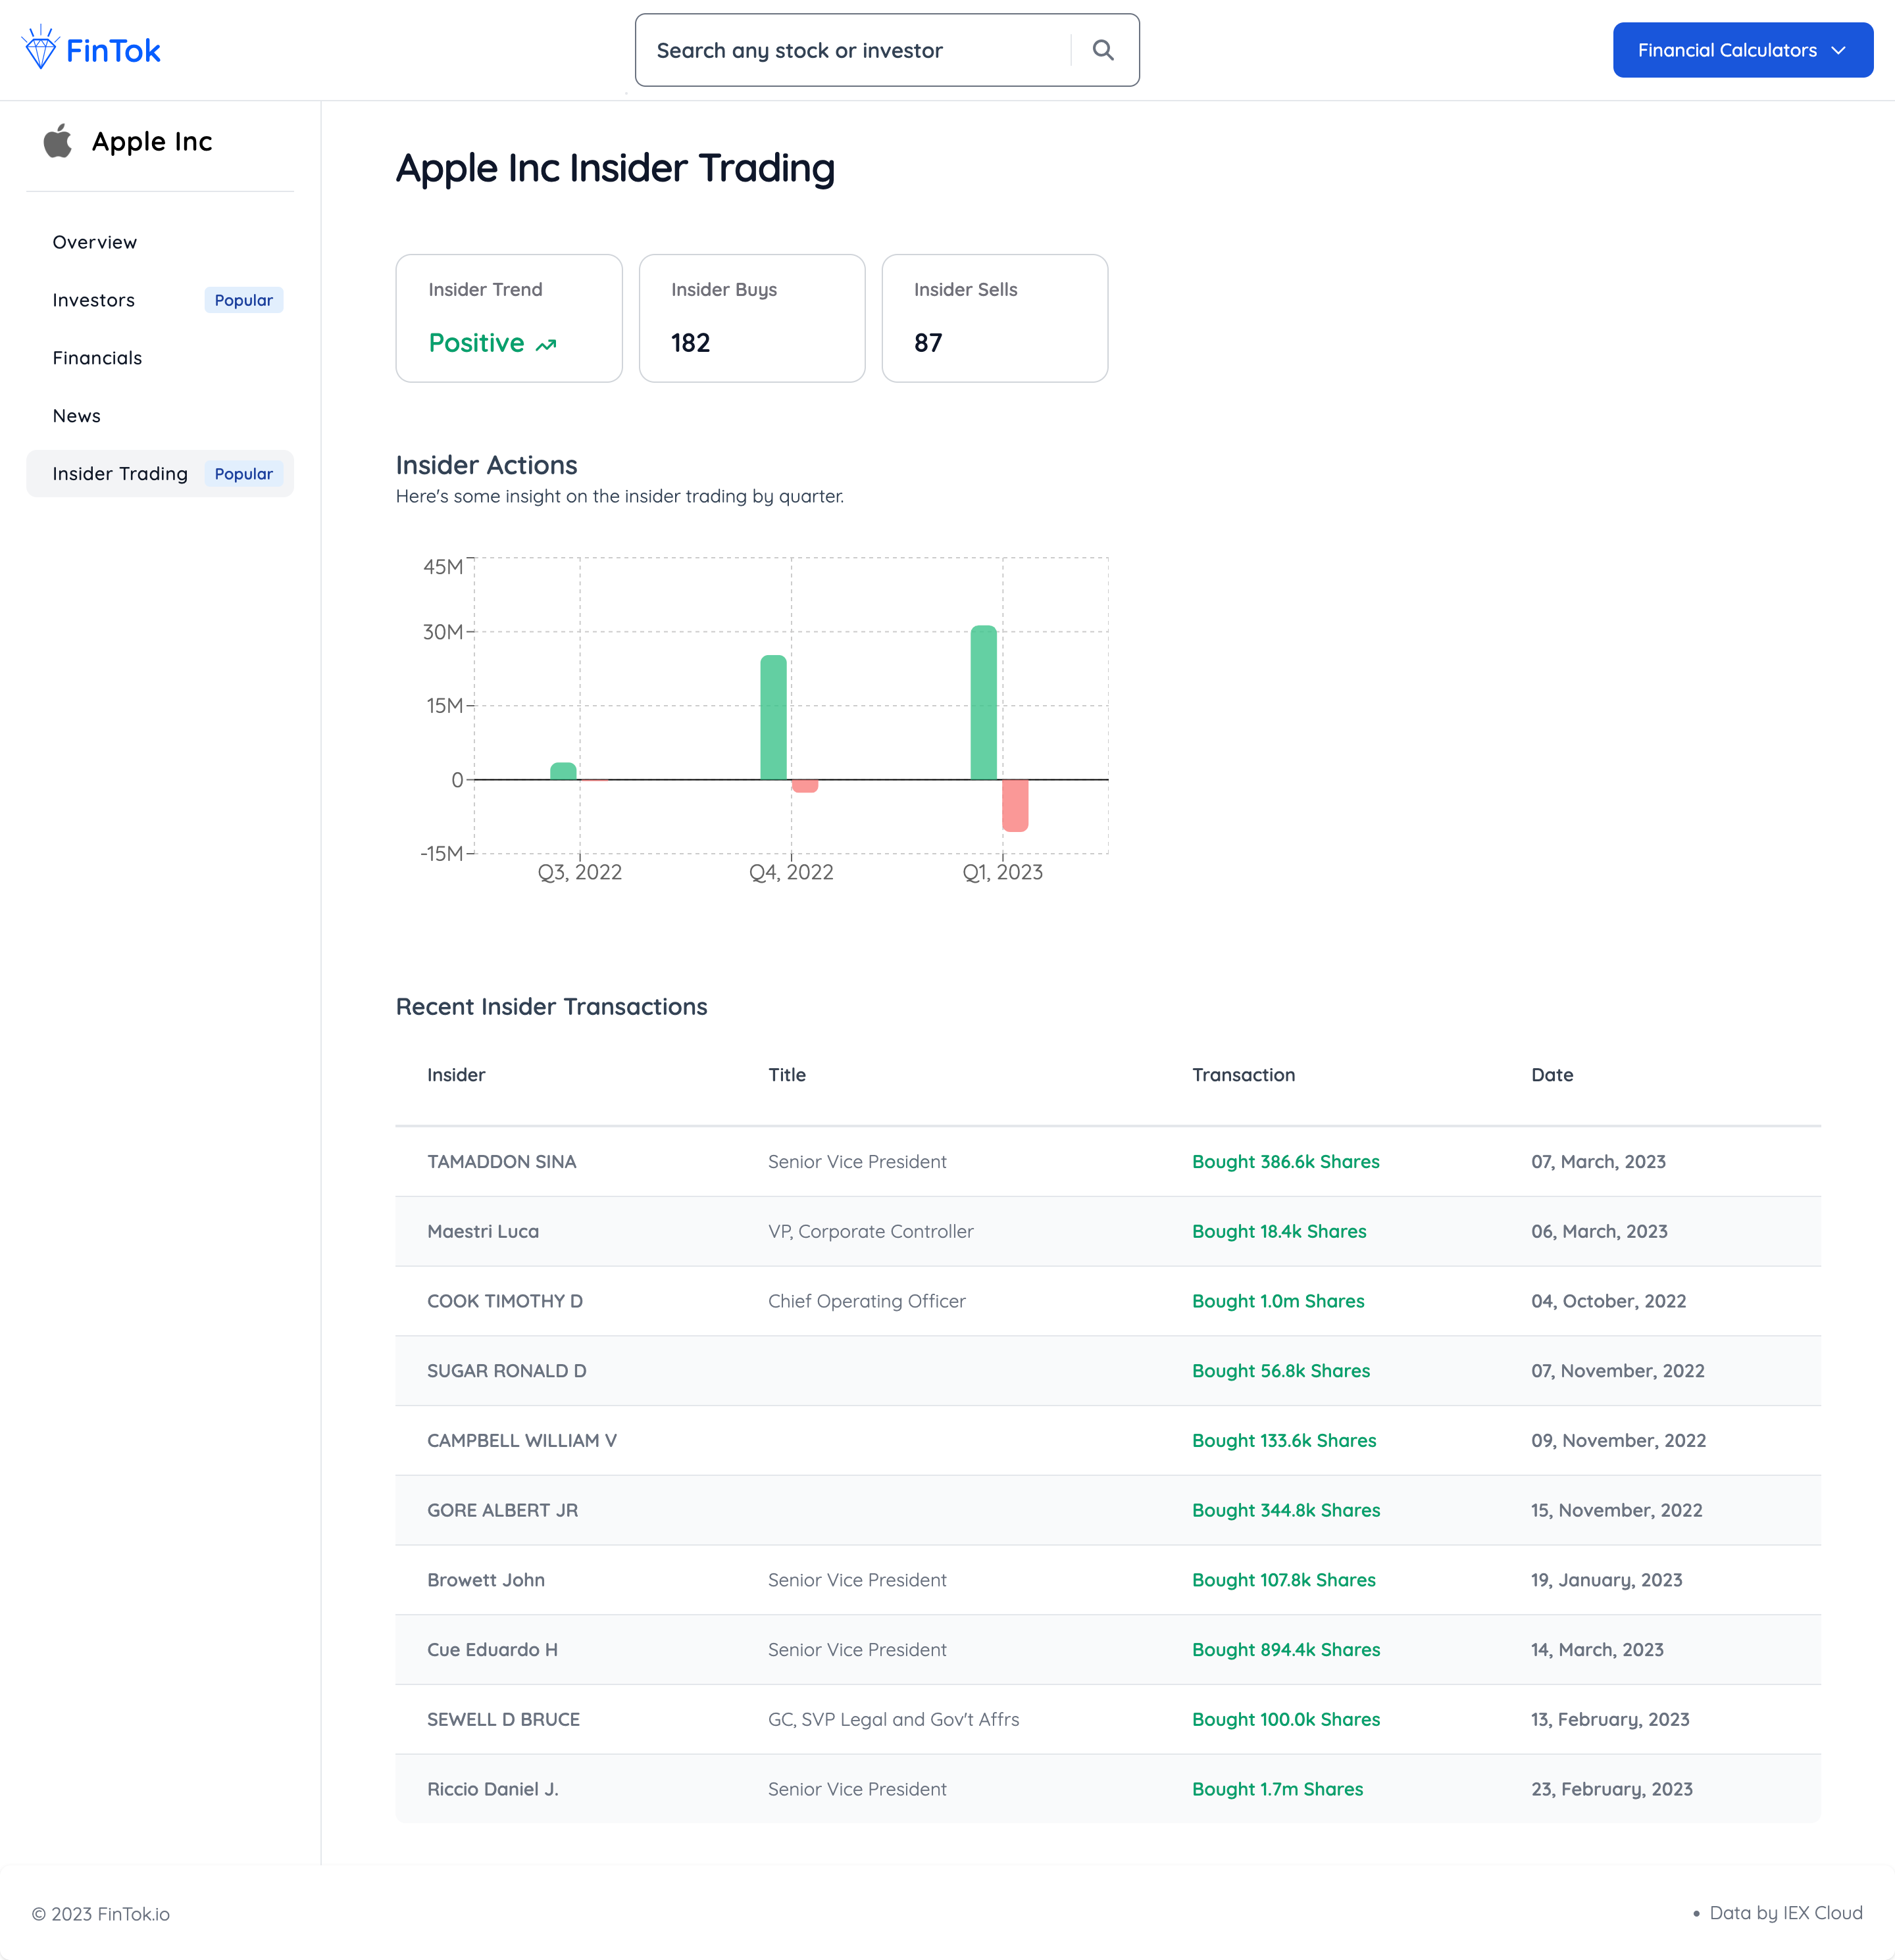
Task: Select CAMPBELL WILLIAM V insider name
Action: click(522, 1441)
